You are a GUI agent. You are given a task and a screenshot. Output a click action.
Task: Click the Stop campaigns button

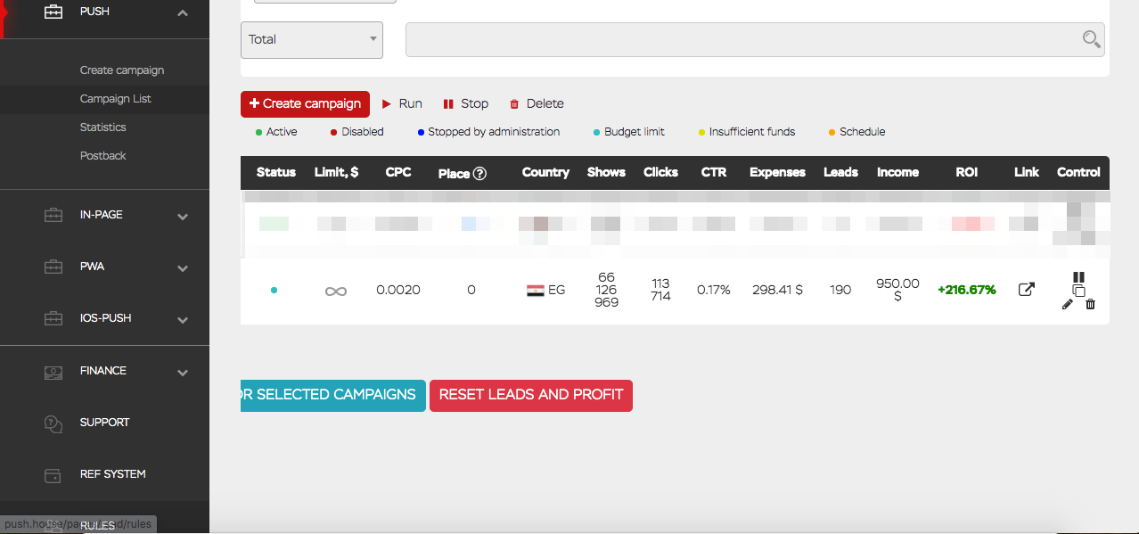465,104
